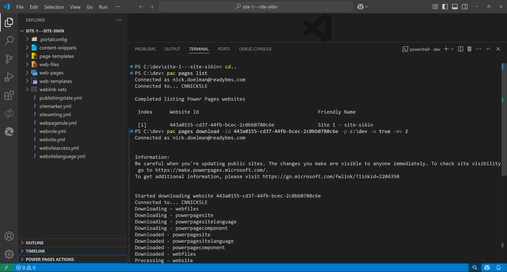Open the Microsoft Edge Tools view
This screenshot has height=272, width=507.
(9, 132)
